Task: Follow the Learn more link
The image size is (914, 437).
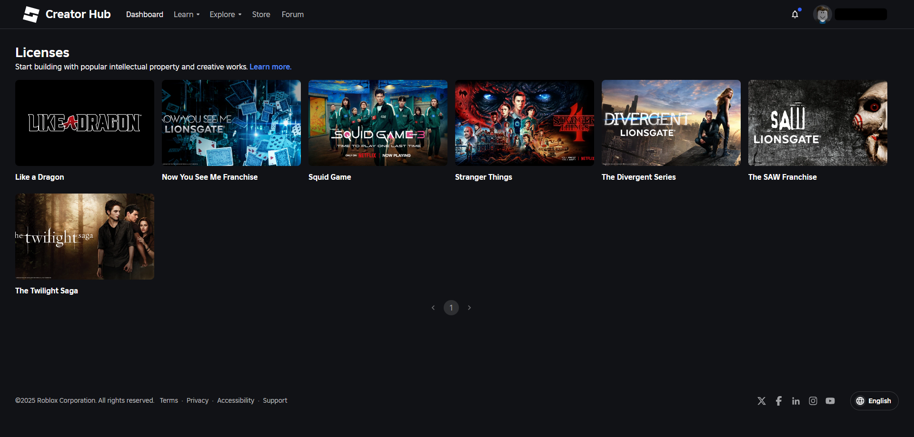Action: click(x=270, y=67)
